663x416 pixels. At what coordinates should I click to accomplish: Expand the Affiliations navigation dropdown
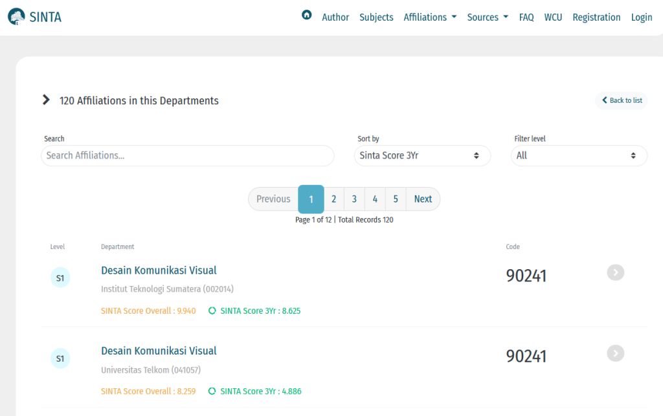click(430, 17)
